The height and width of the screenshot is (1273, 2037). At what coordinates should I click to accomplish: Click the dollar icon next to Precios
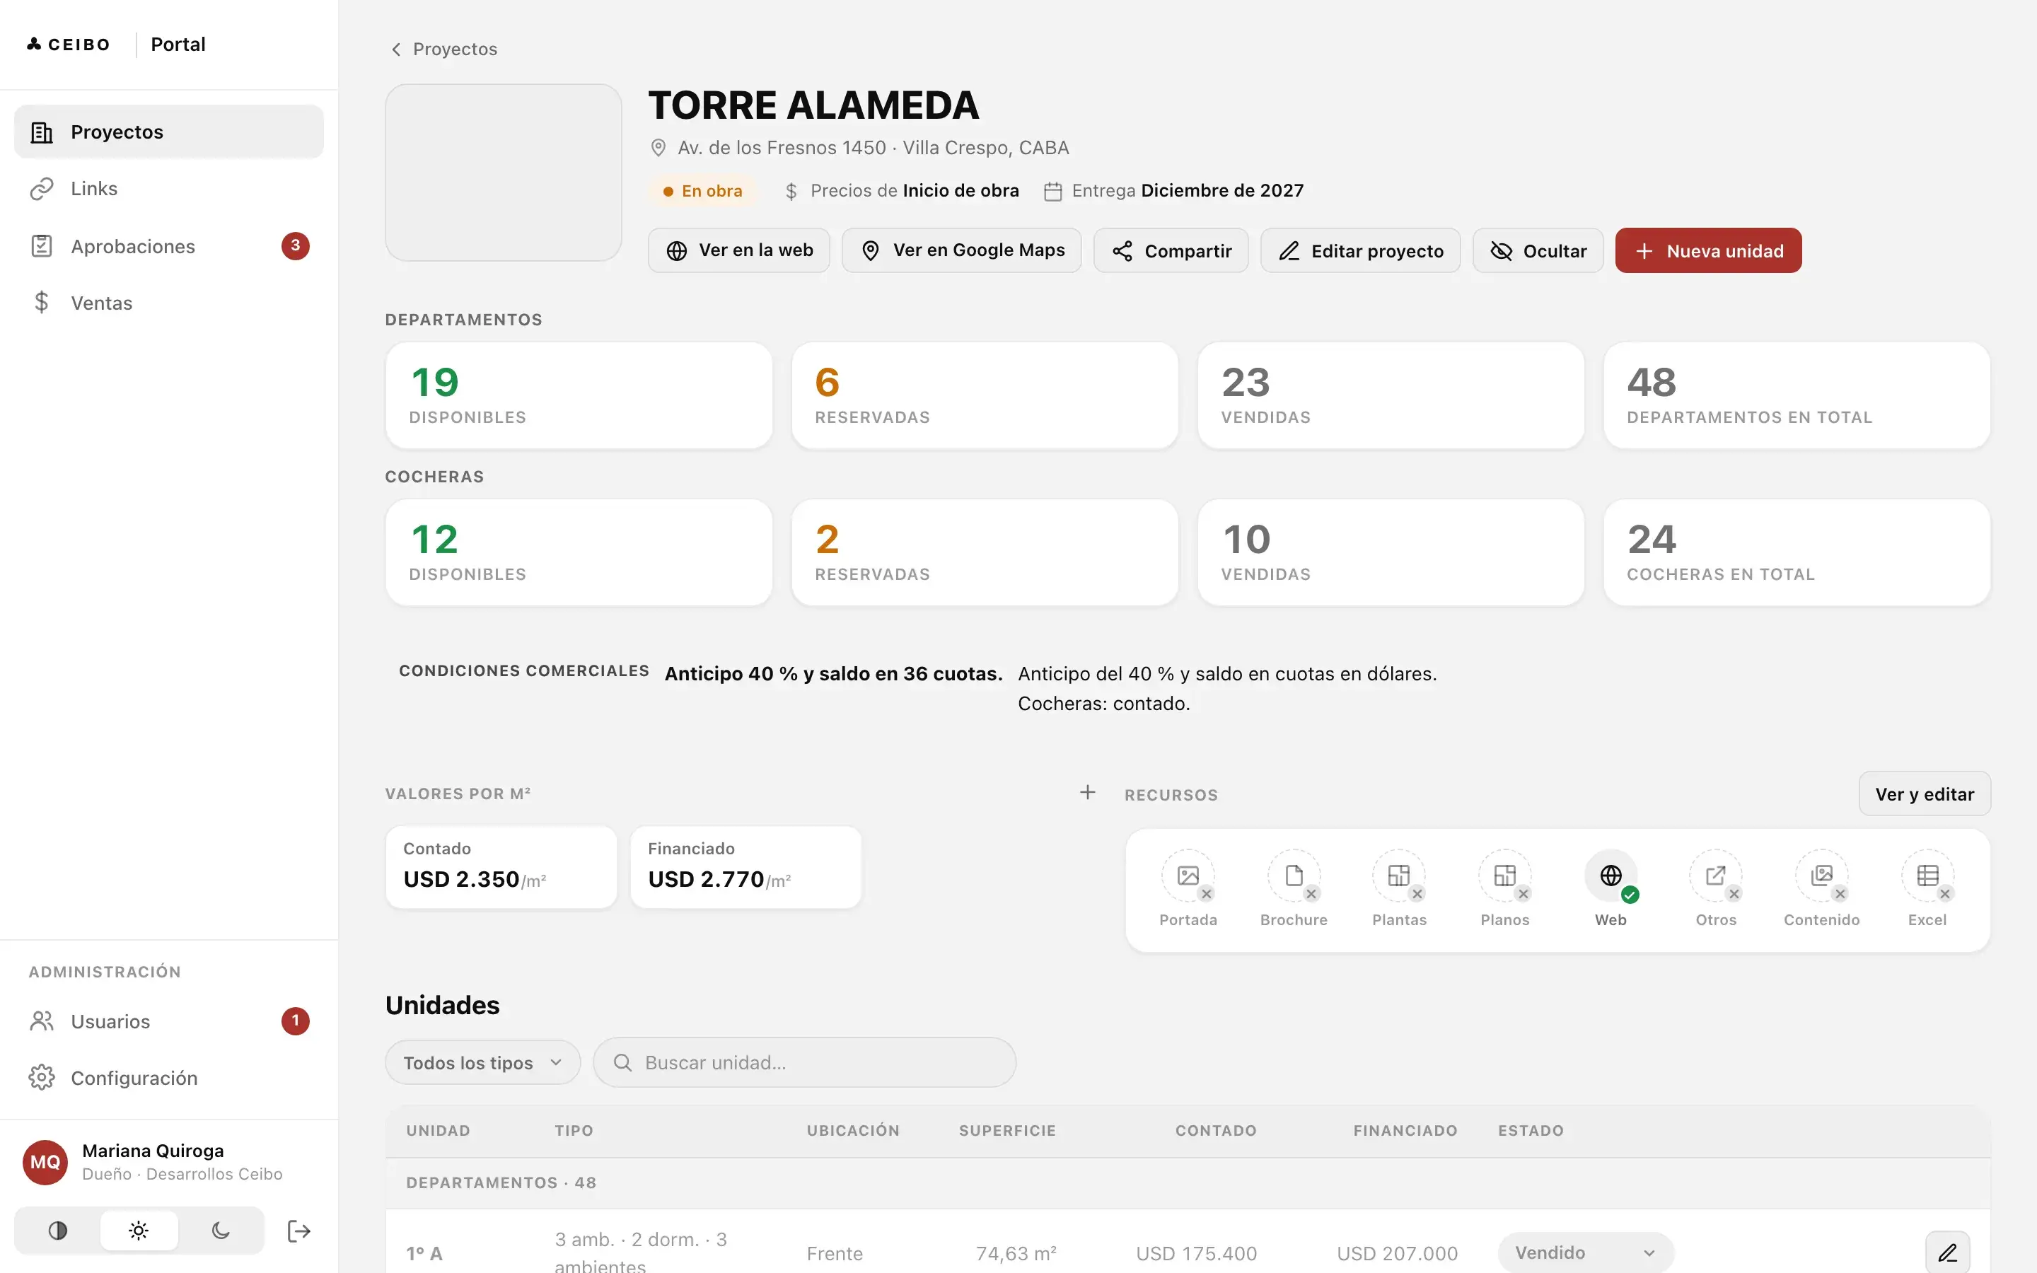790,191
